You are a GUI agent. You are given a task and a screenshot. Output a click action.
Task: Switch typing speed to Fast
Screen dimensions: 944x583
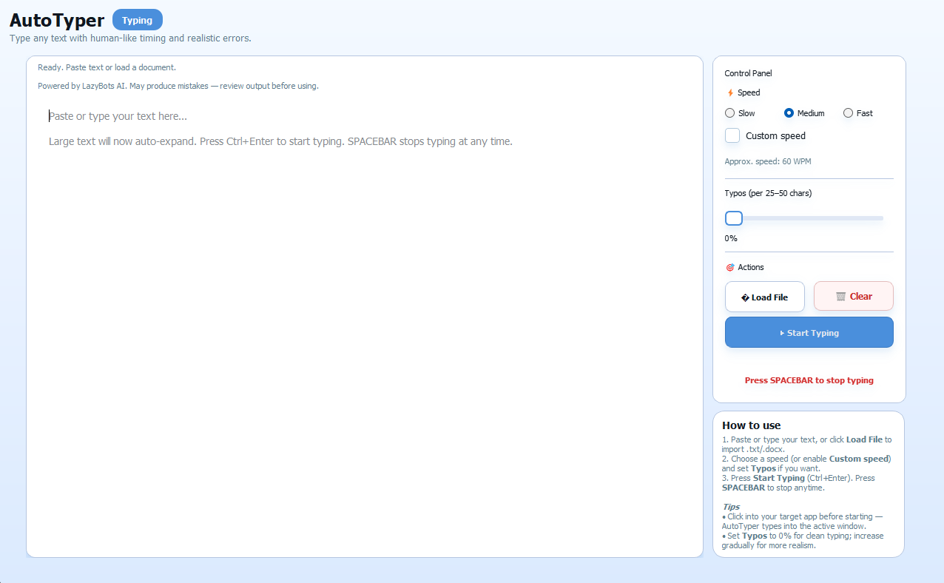coord(848,113)
